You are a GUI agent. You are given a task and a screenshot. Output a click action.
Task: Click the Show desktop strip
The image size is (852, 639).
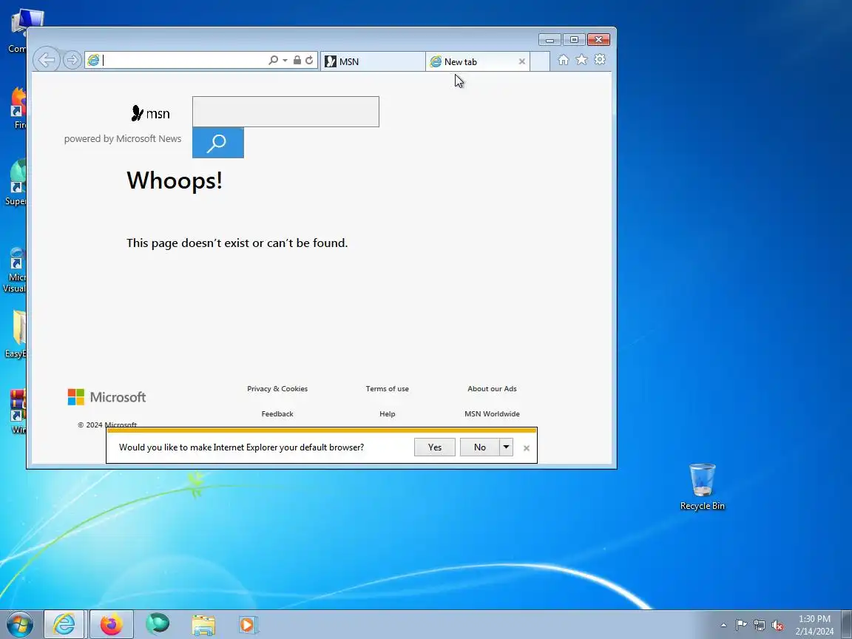847,624
